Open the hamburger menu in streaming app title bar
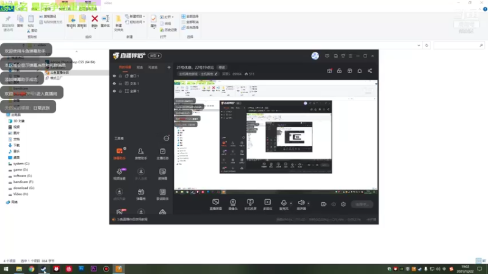The width and height of the screenshot is (488, 274). [x=350, y=56]
